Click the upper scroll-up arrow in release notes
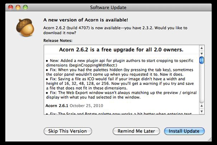Image resolution: width=217 pixels, height=145 pixels. [x=202, y=48]
